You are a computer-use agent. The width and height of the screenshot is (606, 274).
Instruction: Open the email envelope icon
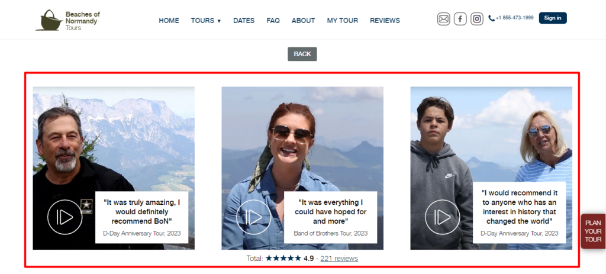(443, 19)
